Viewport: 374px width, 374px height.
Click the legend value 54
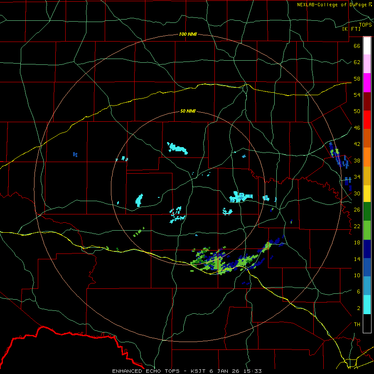(x=357, y=95)
